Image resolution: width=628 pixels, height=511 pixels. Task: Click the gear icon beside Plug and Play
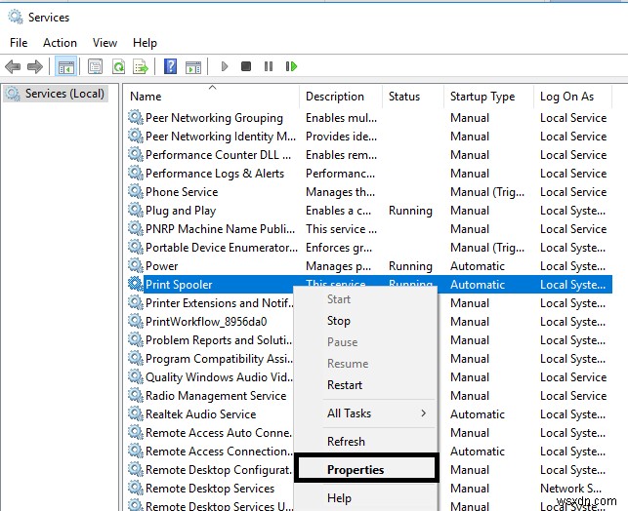tap(136, 210)
